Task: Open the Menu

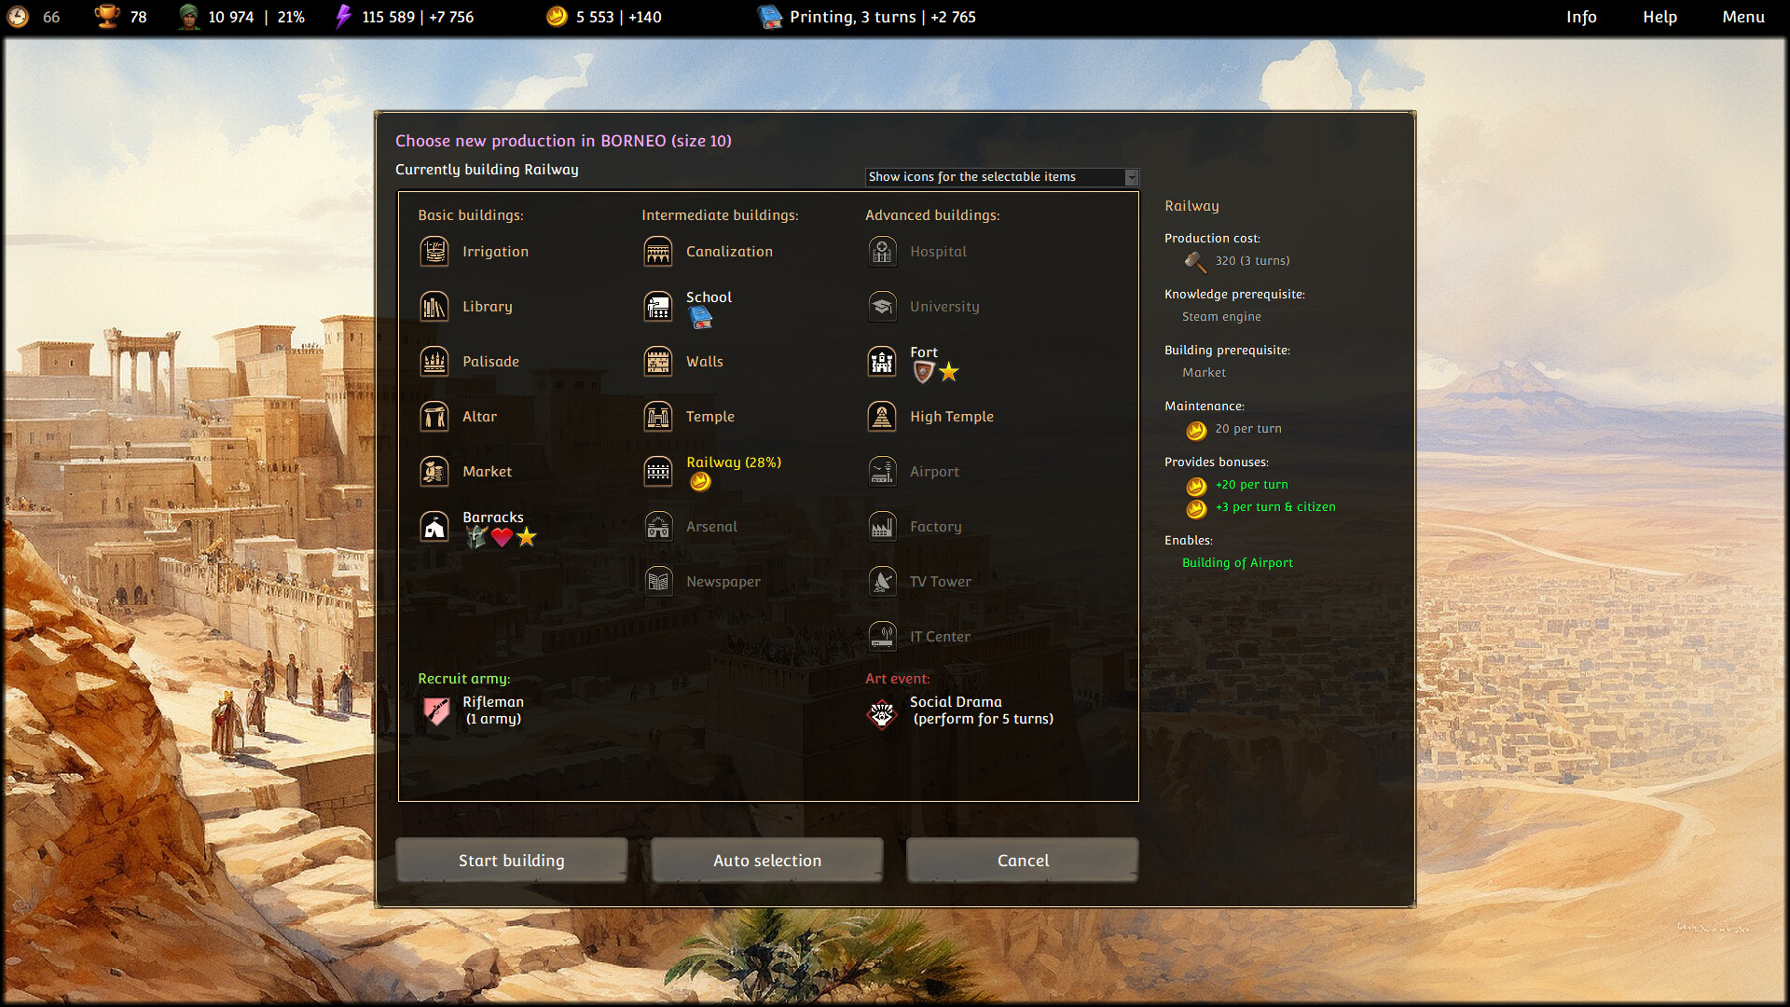Action: tap(1742, 17)
